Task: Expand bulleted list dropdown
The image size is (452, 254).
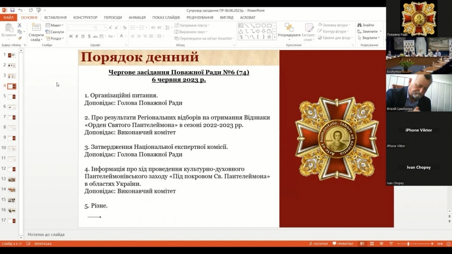Action: click(137, 28)
